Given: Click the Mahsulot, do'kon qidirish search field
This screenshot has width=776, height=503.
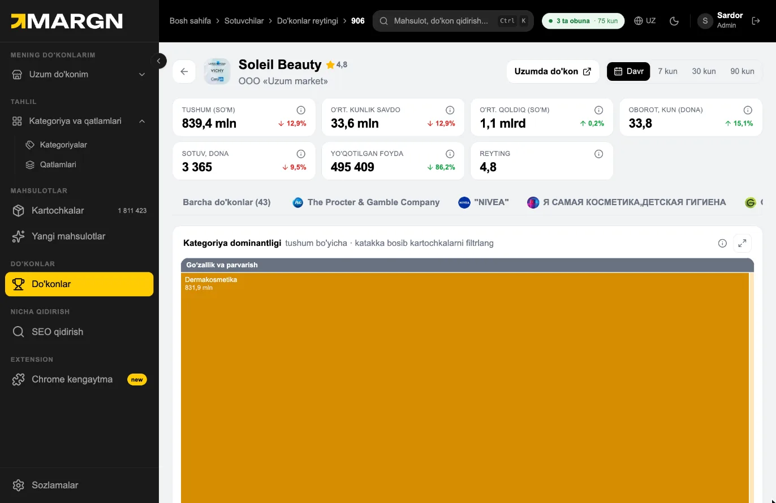Looking at the screenshot, I should click(453, 21).
